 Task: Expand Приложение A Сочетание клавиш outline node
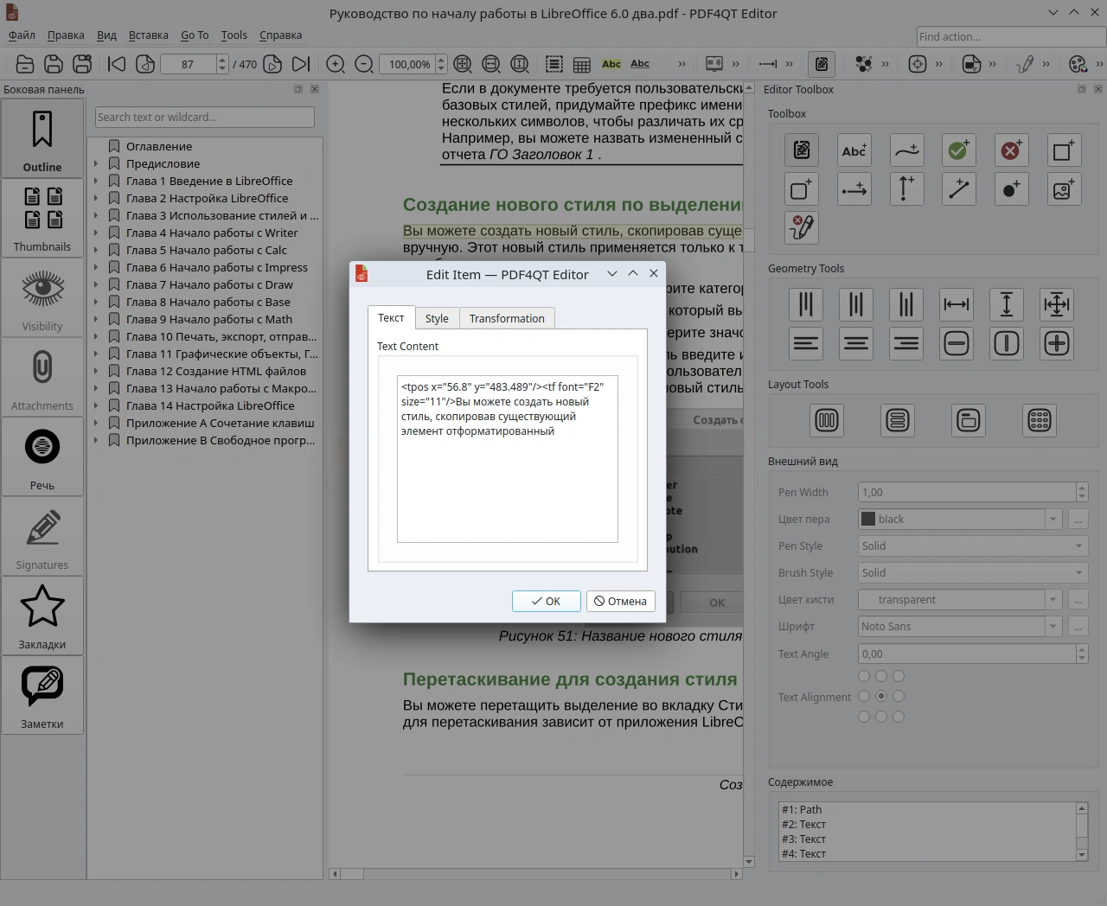tap(96, 423)
